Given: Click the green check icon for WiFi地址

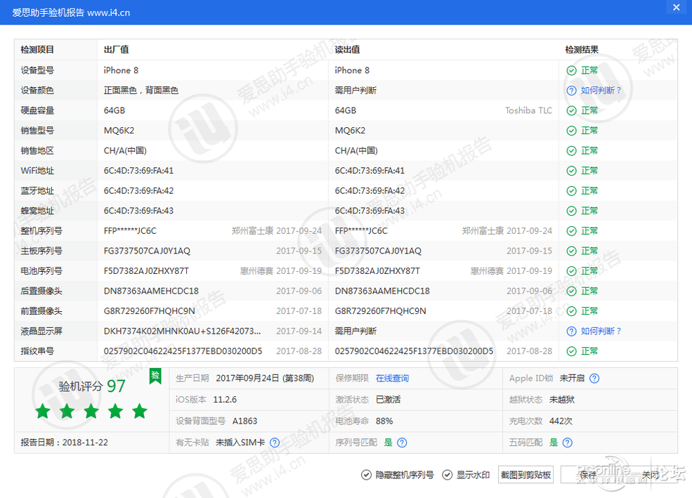Looking at the screenshot, I should tap(572, 171).
